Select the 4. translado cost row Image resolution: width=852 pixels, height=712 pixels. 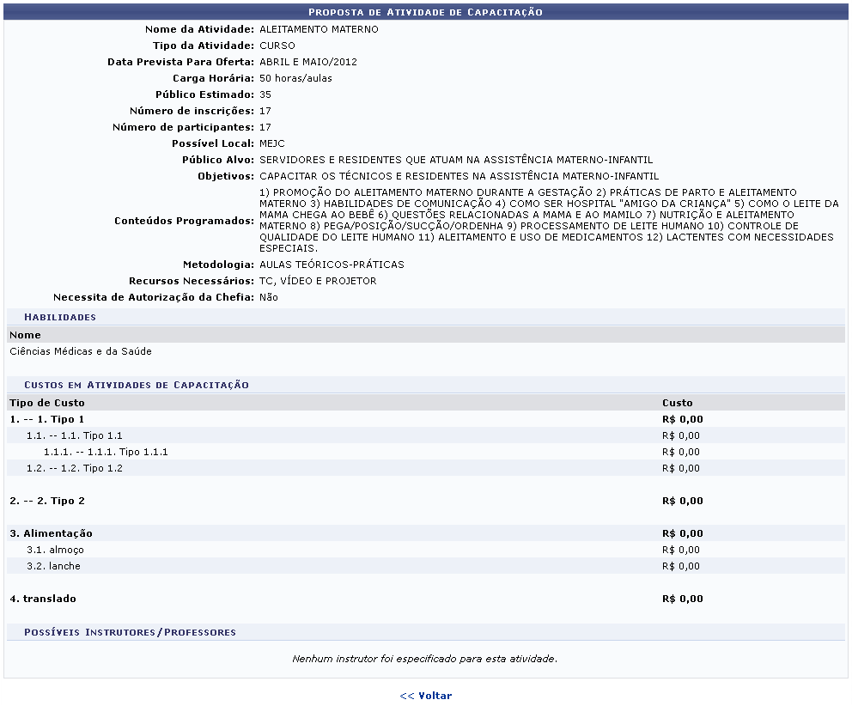43,599
